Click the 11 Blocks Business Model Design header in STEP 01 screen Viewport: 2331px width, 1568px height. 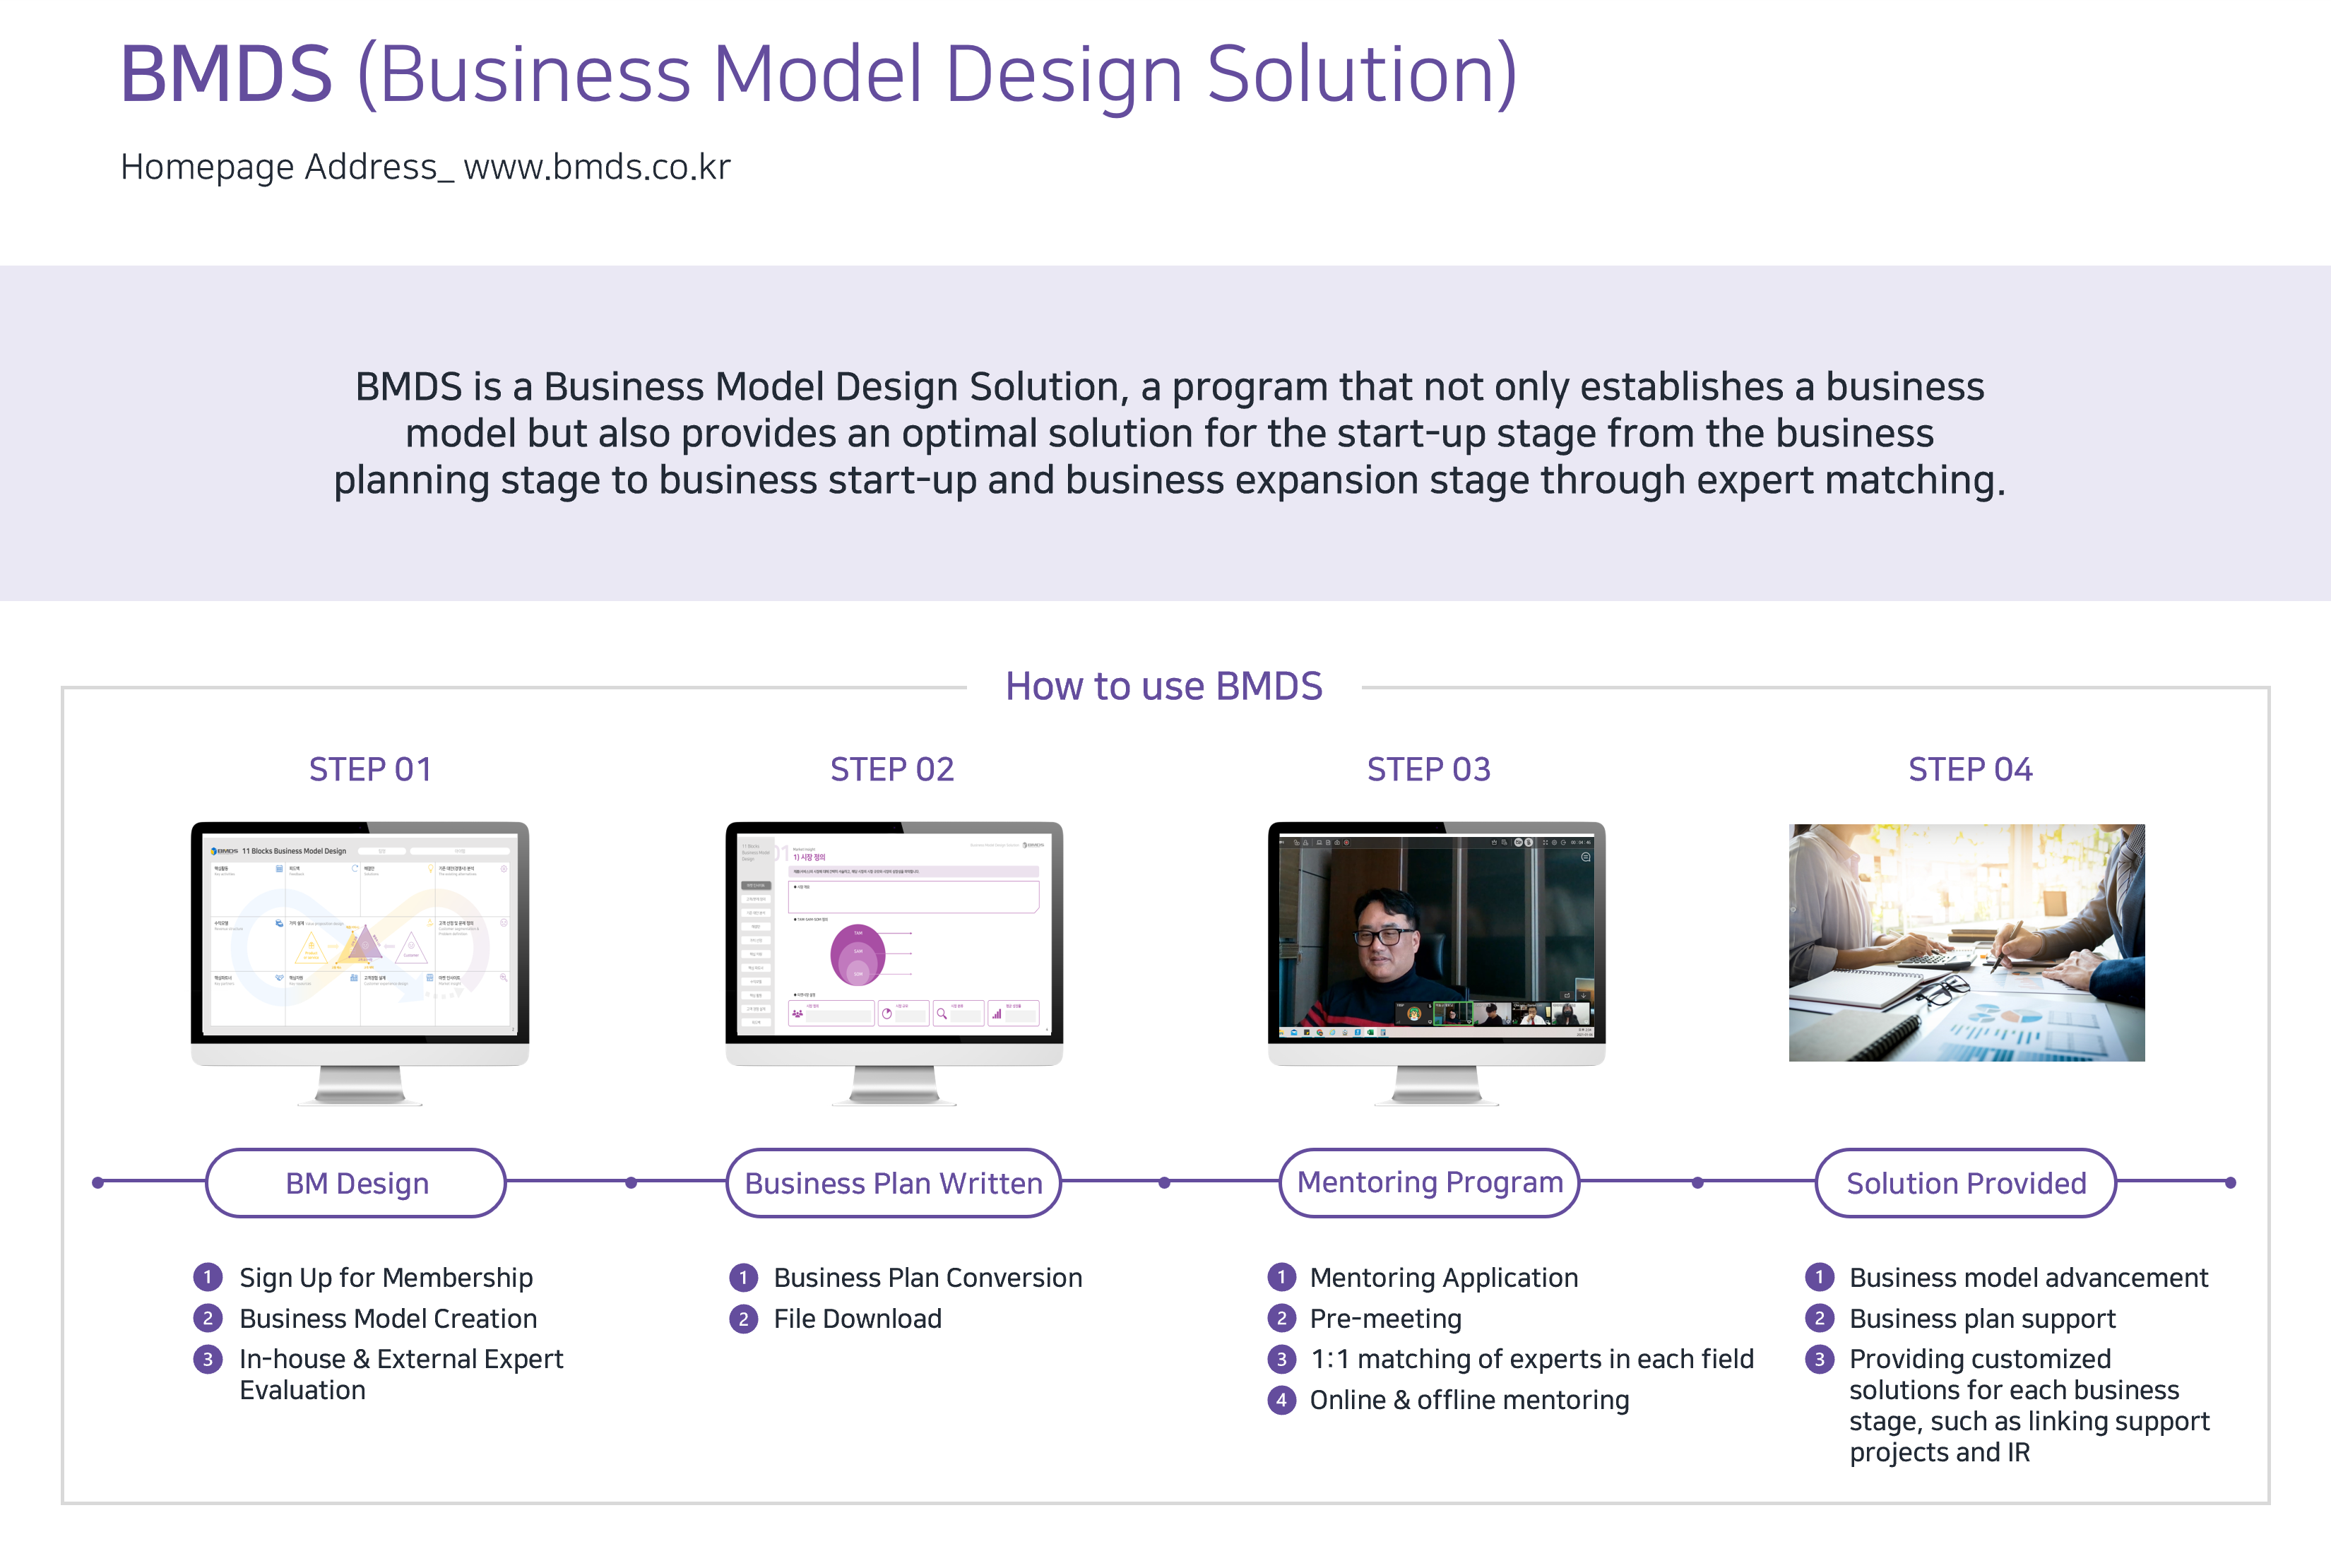[x=294, y=851]
